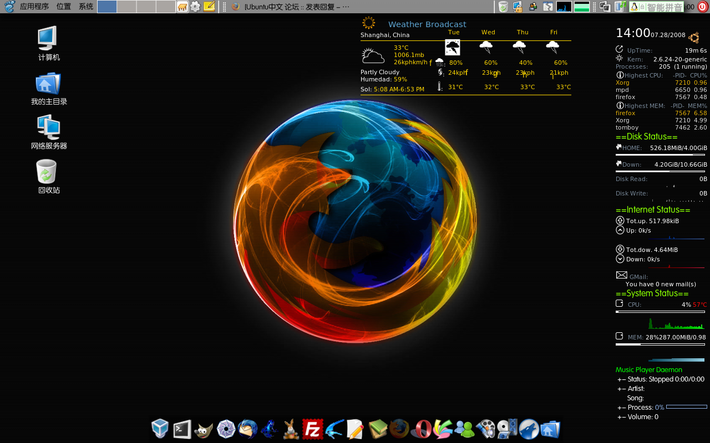710x443 pixels.
Task: Open aMule donkey icon in dock
Action: pos(291,429)
